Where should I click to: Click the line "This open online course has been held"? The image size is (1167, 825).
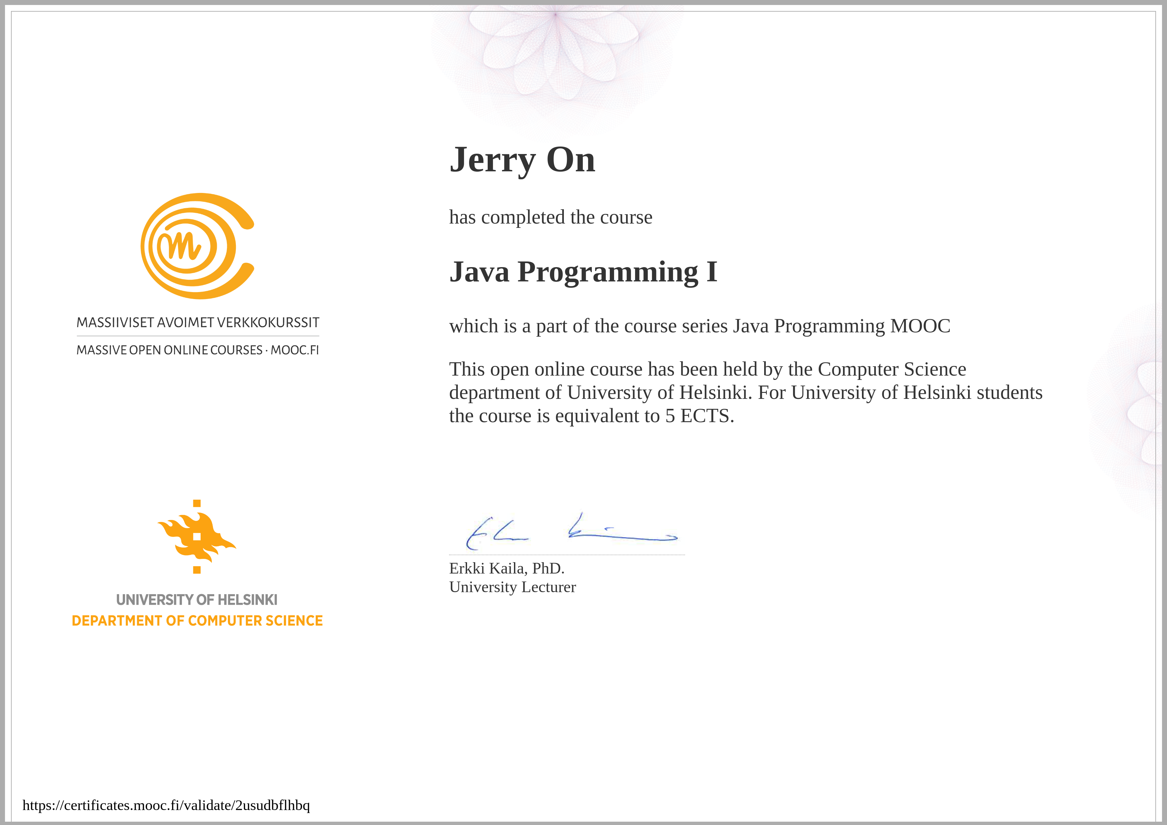(708, 369)
